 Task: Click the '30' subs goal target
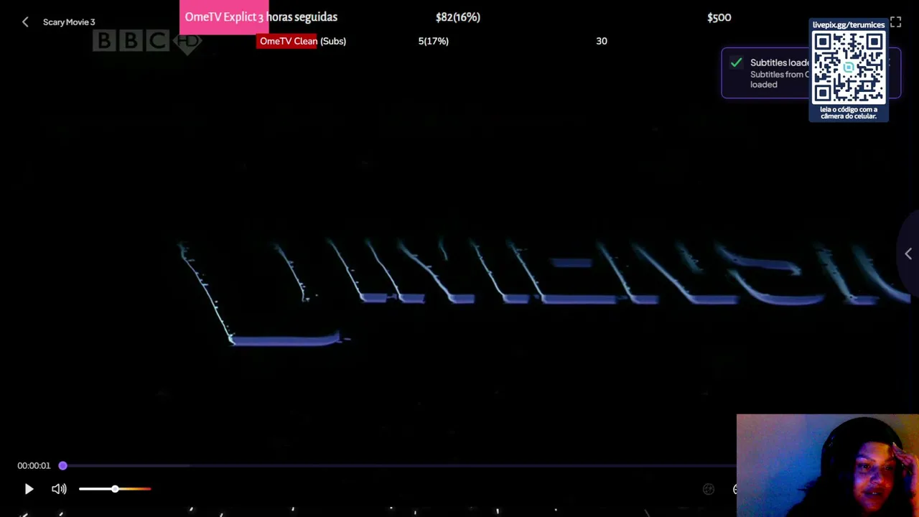(602, 41)
